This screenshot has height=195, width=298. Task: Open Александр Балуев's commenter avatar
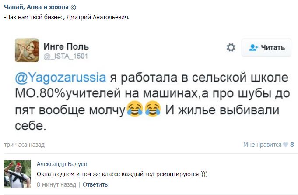[x=17, y=174]
